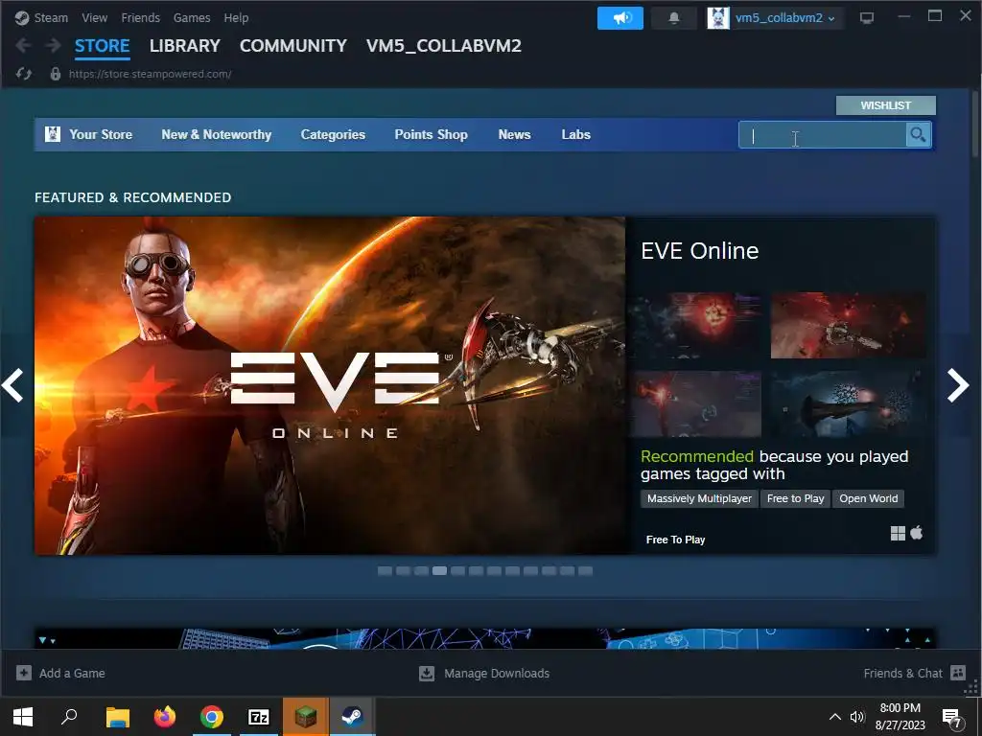Click the Your Store avatar icon
This screenshot has height=736, width=982.
53,134
